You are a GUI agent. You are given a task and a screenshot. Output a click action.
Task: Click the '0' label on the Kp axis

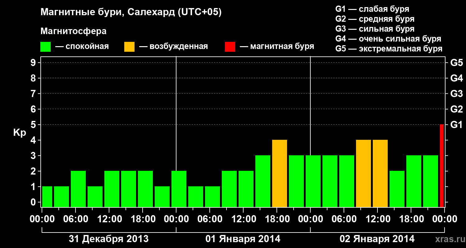[x=34, y=202]
